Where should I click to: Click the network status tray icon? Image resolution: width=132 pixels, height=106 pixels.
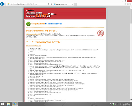click(116, 104)
